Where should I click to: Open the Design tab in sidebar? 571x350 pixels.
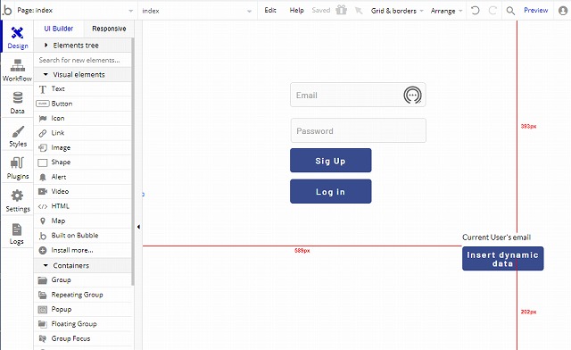point(17,37)
